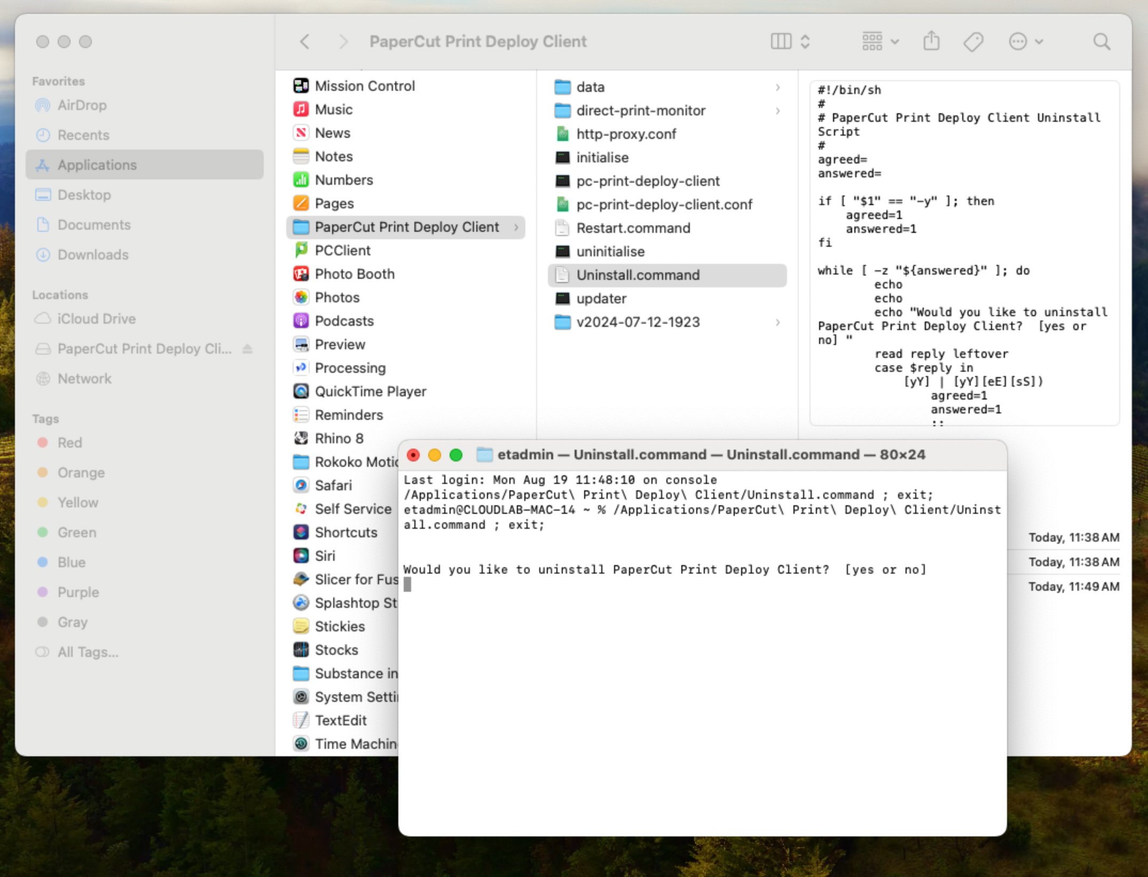This screenshot has width=1148, height=877.
Task: Select the TextEdit app icon
Action: 301,720
